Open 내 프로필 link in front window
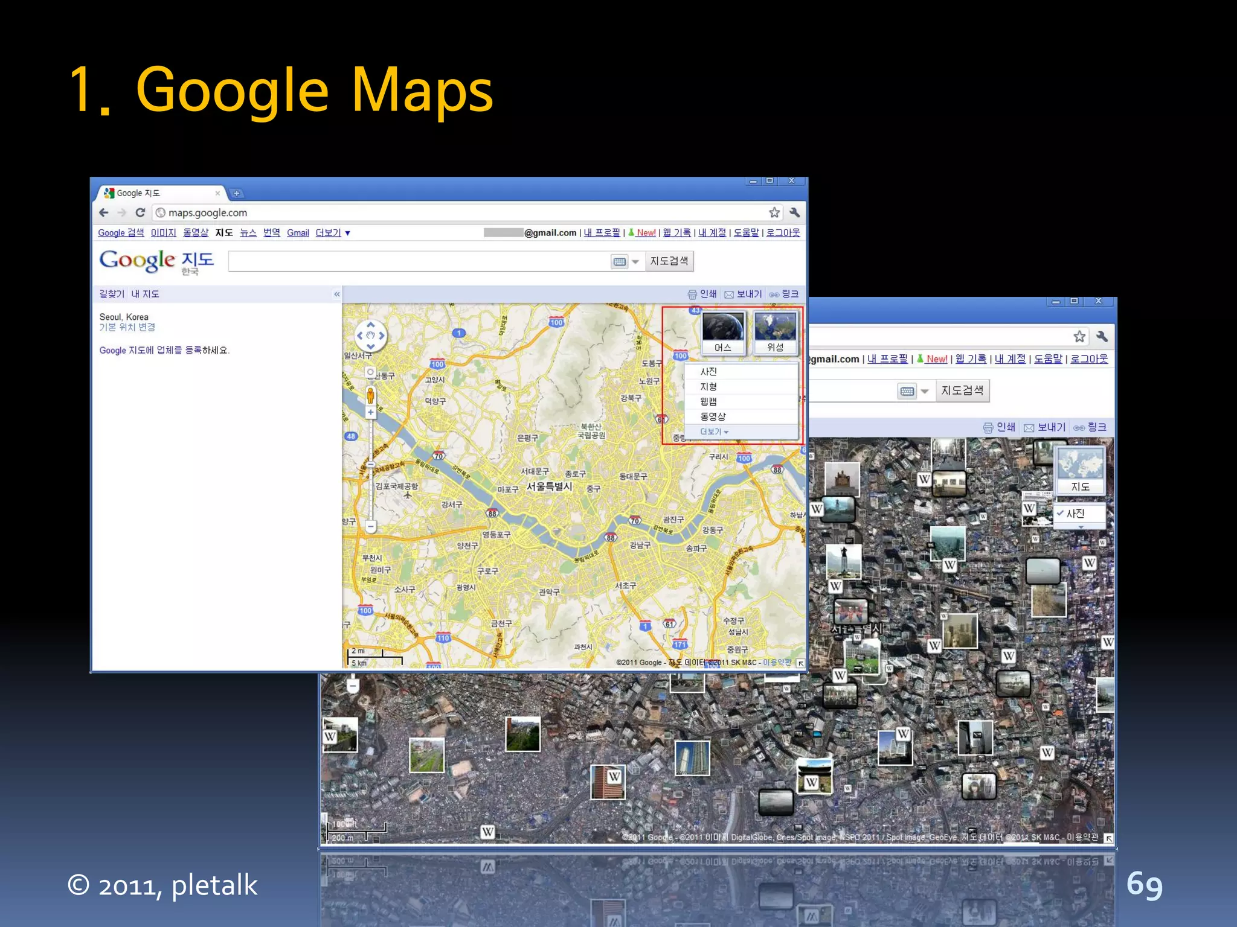This screenshot has height=927, width=1237. pyautogui.click(x=602, y=233)
